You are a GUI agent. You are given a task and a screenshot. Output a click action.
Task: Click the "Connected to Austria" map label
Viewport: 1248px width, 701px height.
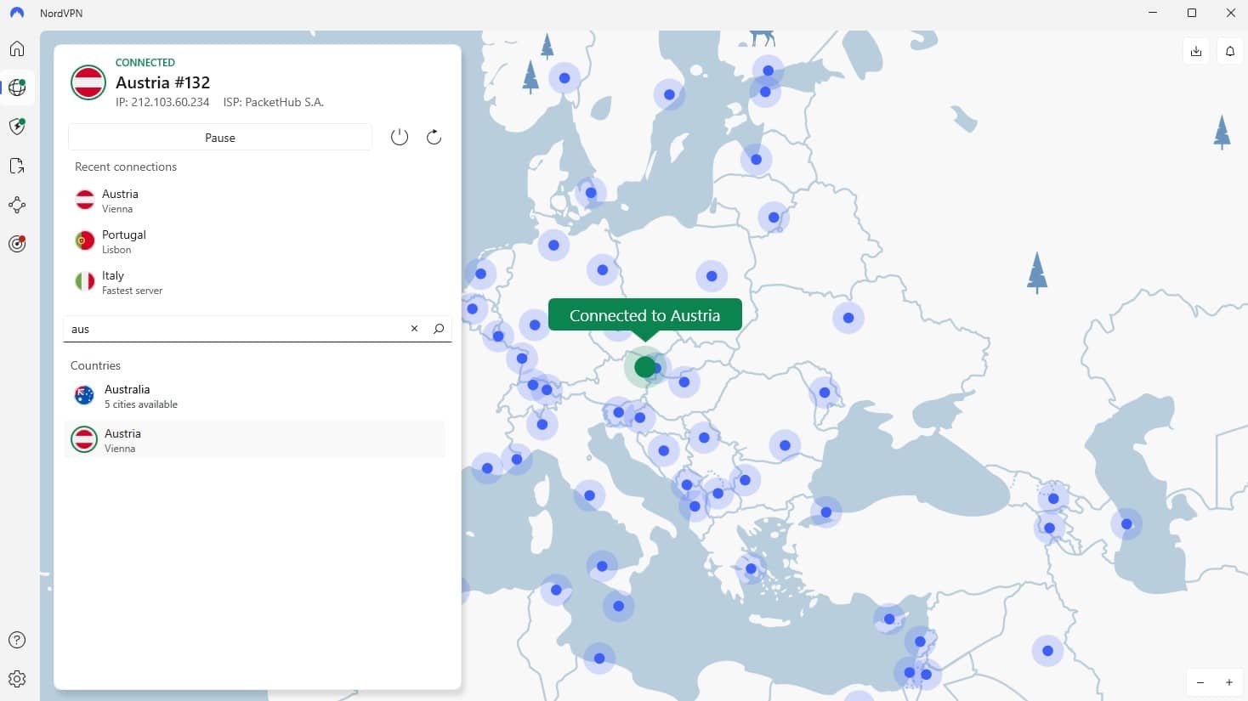pyautogui.click(x=645, y=315)
